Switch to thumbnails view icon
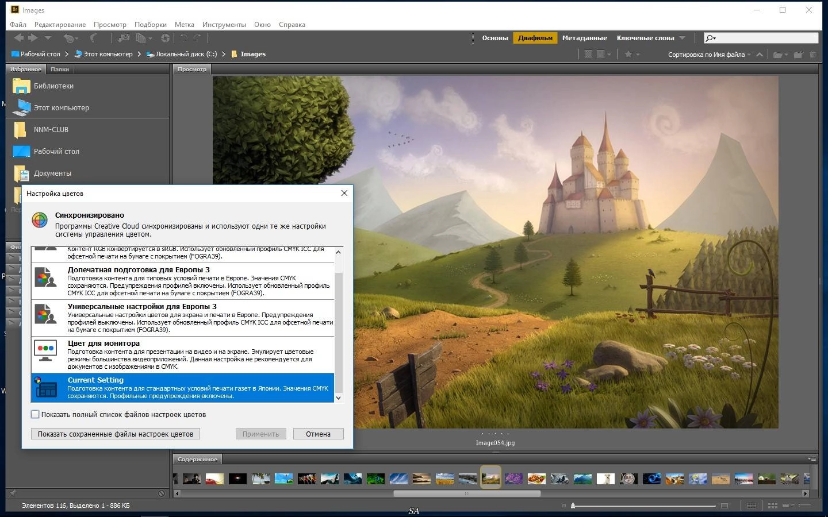Image resolution: width=828 pixels, height=517 pixels. (x=773, y=506)
